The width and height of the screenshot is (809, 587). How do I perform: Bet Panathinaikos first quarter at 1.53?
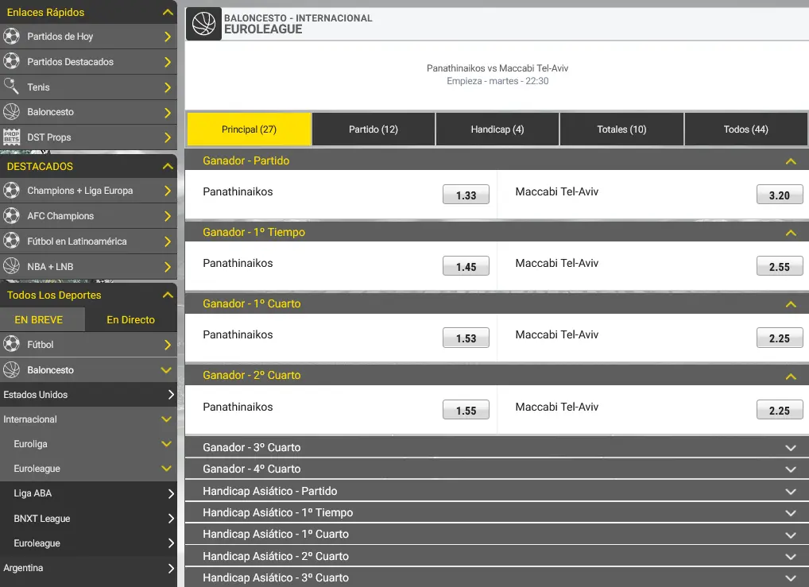click(x=466, y=338)
